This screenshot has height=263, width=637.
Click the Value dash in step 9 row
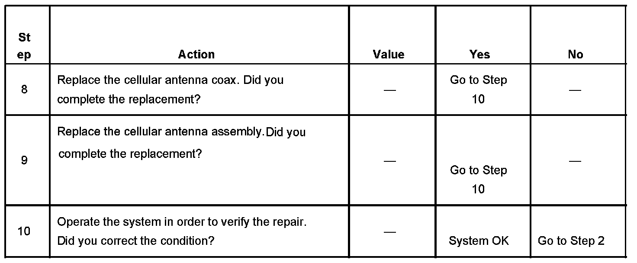click(x=389, y=161)
